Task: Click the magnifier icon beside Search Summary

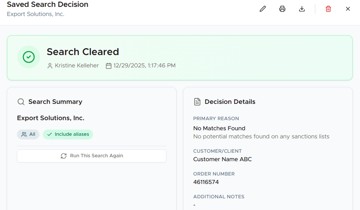Action: [x=21, y=102]
